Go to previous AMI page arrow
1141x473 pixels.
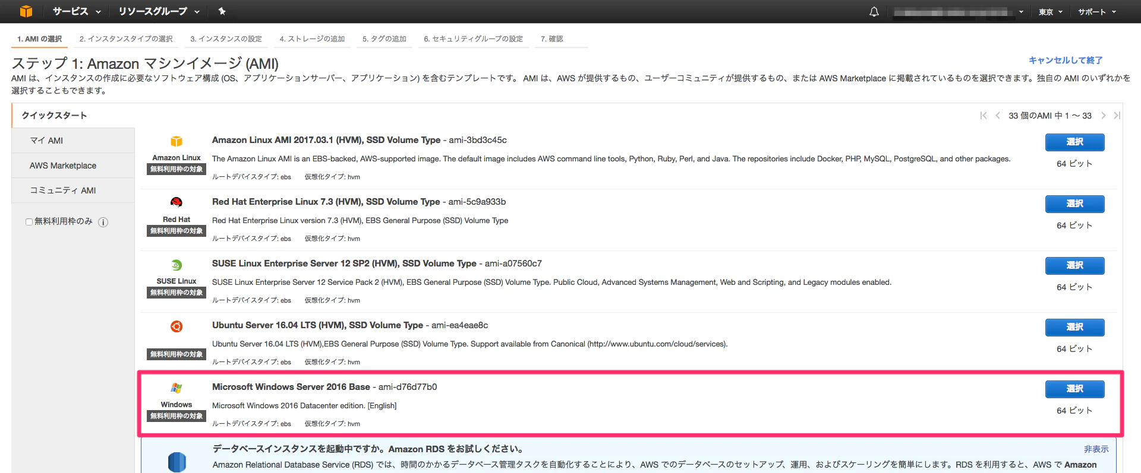click(998, 115)
